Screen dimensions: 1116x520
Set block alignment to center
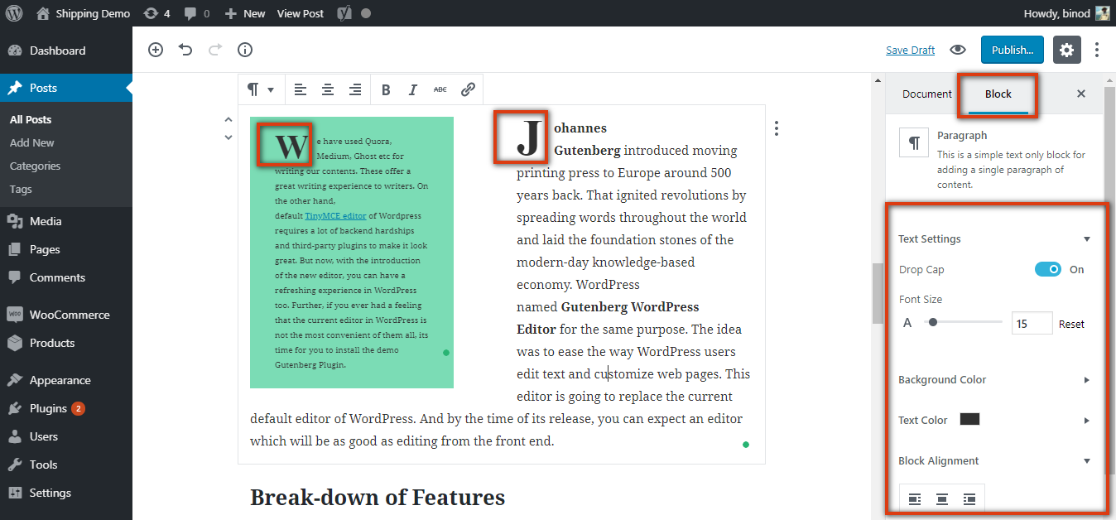tap(941, 498)
